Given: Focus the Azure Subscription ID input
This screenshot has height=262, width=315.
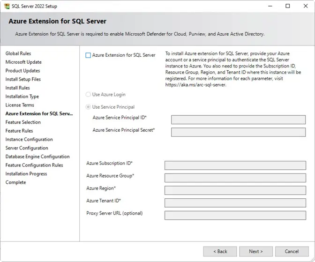Looking at the screenshot, I should 235,165.
